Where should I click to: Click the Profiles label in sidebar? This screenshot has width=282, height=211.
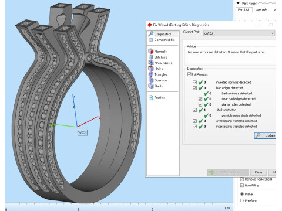click(x=160, y=98)
